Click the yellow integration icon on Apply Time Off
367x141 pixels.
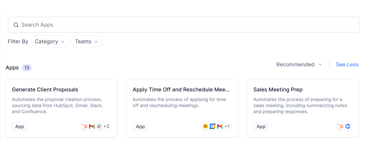205,126
